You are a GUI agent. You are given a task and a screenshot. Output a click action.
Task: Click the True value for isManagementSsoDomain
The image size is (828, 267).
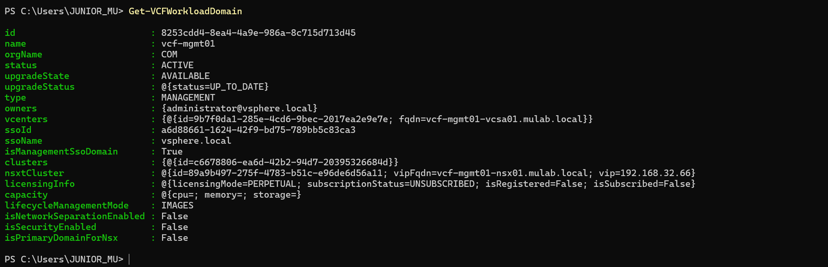[172, 151]
